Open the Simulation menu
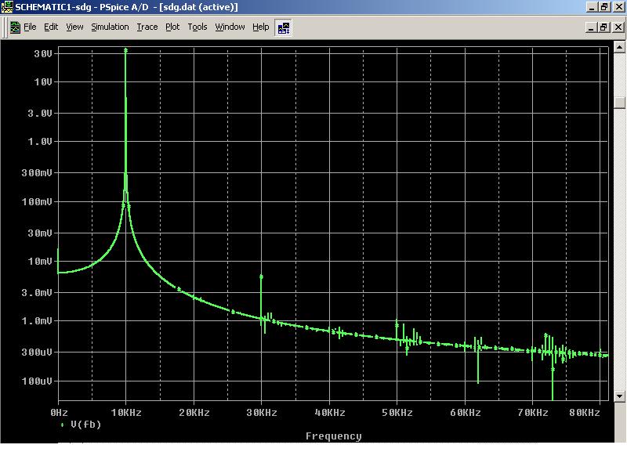 [110, 27]
